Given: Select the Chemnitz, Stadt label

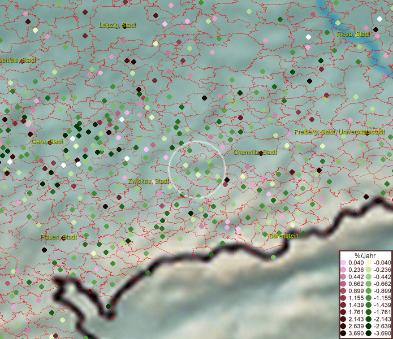Looking at the screenshot, I should [x=255, y=152].
